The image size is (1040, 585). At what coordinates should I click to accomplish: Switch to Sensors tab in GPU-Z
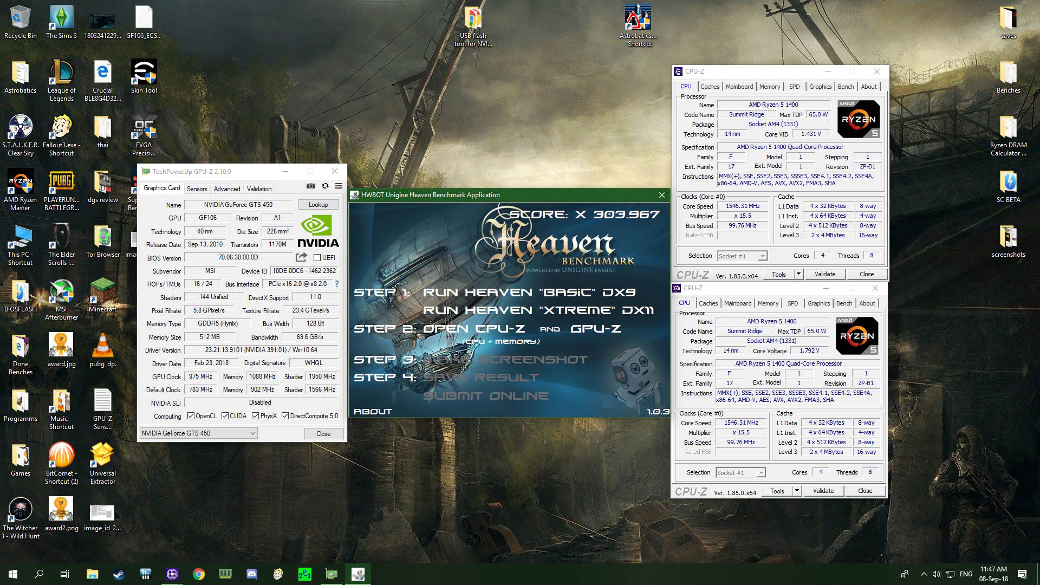(x=197, y=189)
